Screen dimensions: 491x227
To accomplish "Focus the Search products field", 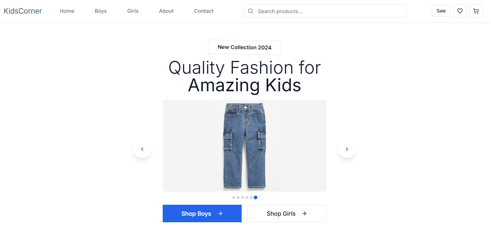I will click(x=329, y=11).
